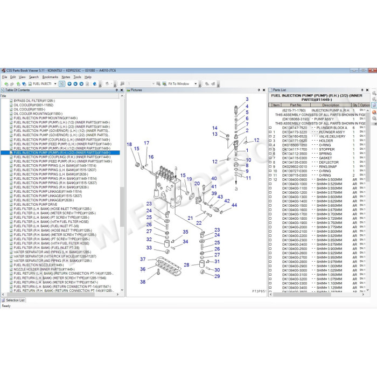Expand toolbar overflow options after bookmark flag

pyautogui.click(x=100, y=85)
